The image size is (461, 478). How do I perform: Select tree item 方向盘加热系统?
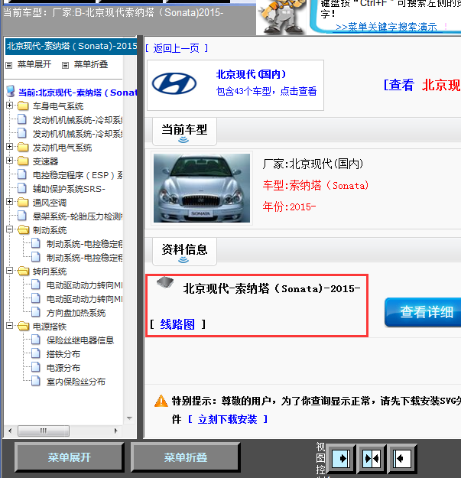click(76, 313)
